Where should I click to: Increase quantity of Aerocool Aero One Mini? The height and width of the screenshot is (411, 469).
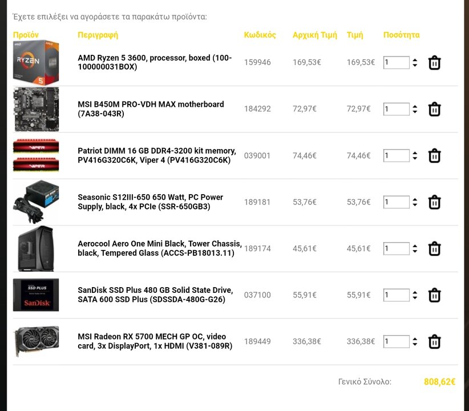(x=415, y=246)
